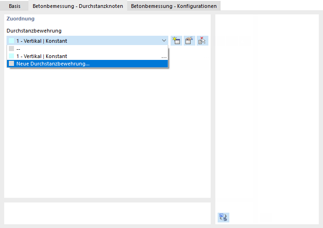The height and width of the screenshot is (228, 323).
Task: Click ellipsis next to Vertikal Konstant entry
Action: [x=164, y=57]
